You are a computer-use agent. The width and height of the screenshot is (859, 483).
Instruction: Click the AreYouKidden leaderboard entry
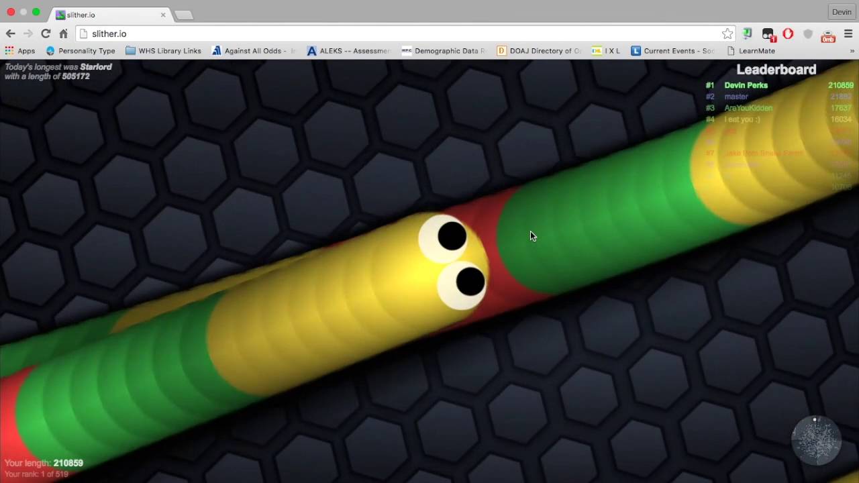point(779,108)
